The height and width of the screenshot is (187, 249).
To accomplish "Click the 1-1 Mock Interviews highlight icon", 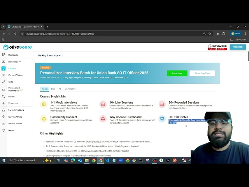I will point(44,104).
